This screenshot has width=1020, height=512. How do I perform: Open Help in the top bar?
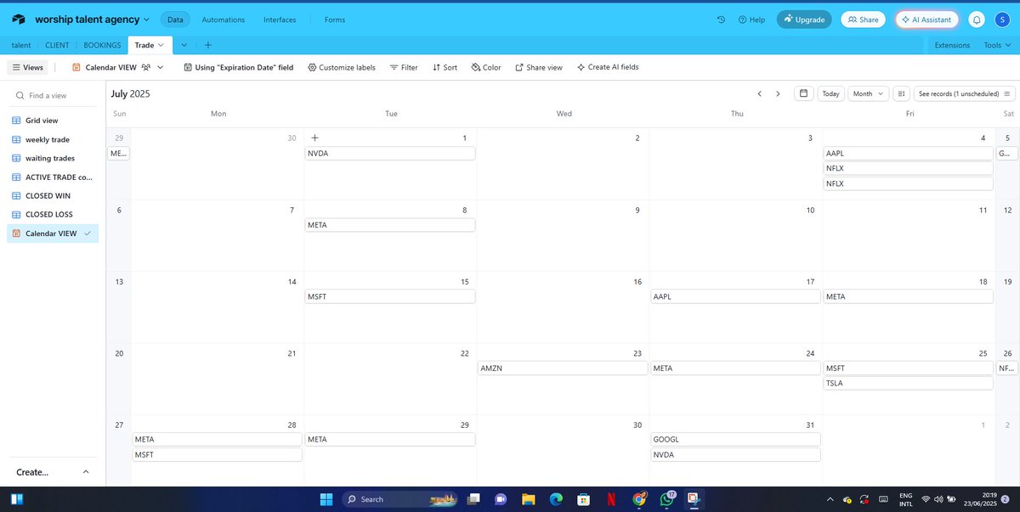(x=751, y=20)
